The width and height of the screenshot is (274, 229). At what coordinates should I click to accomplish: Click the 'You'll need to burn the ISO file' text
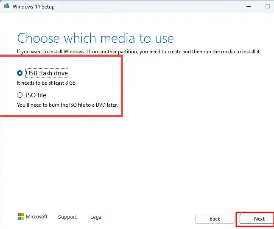(x=67, y=105)
